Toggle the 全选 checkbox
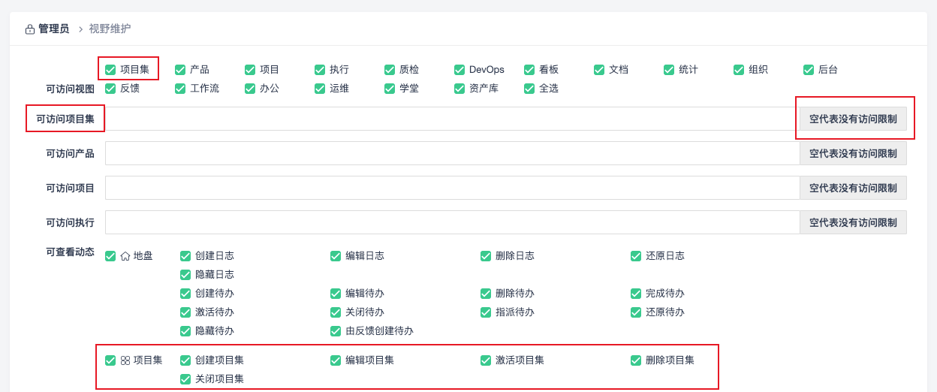 pos(529,89)
